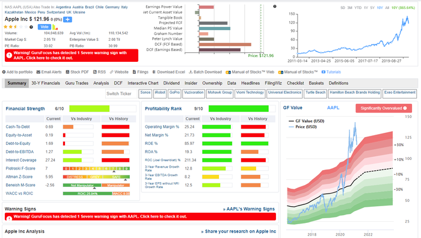Add to portfolio plus icon
Image resolution: width=421 pixels, height=238 pixels.
[4, 72]
